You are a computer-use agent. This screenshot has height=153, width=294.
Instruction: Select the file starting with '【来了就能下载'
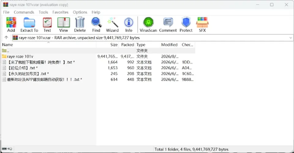coord(98,62)
